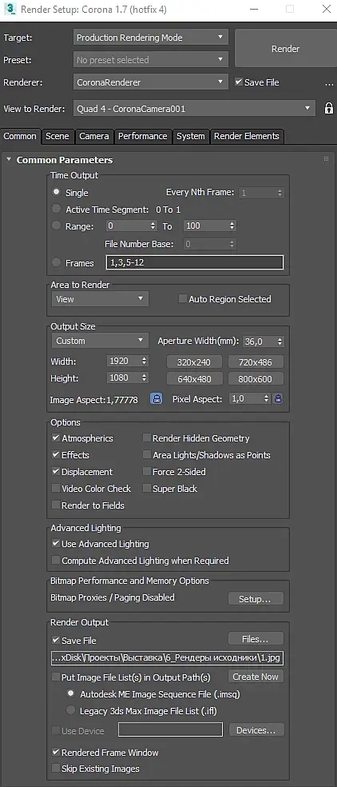
Task: Enable Render Hidden Geometry checkbox
Action: point(146,438)
